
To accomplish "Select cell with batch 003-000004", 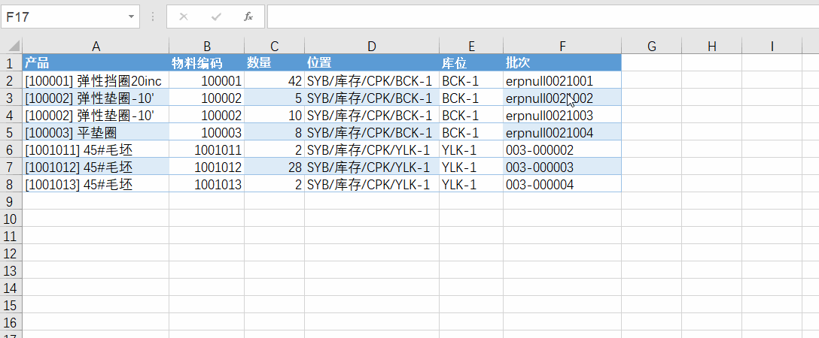I will click(x=562, y=184).
